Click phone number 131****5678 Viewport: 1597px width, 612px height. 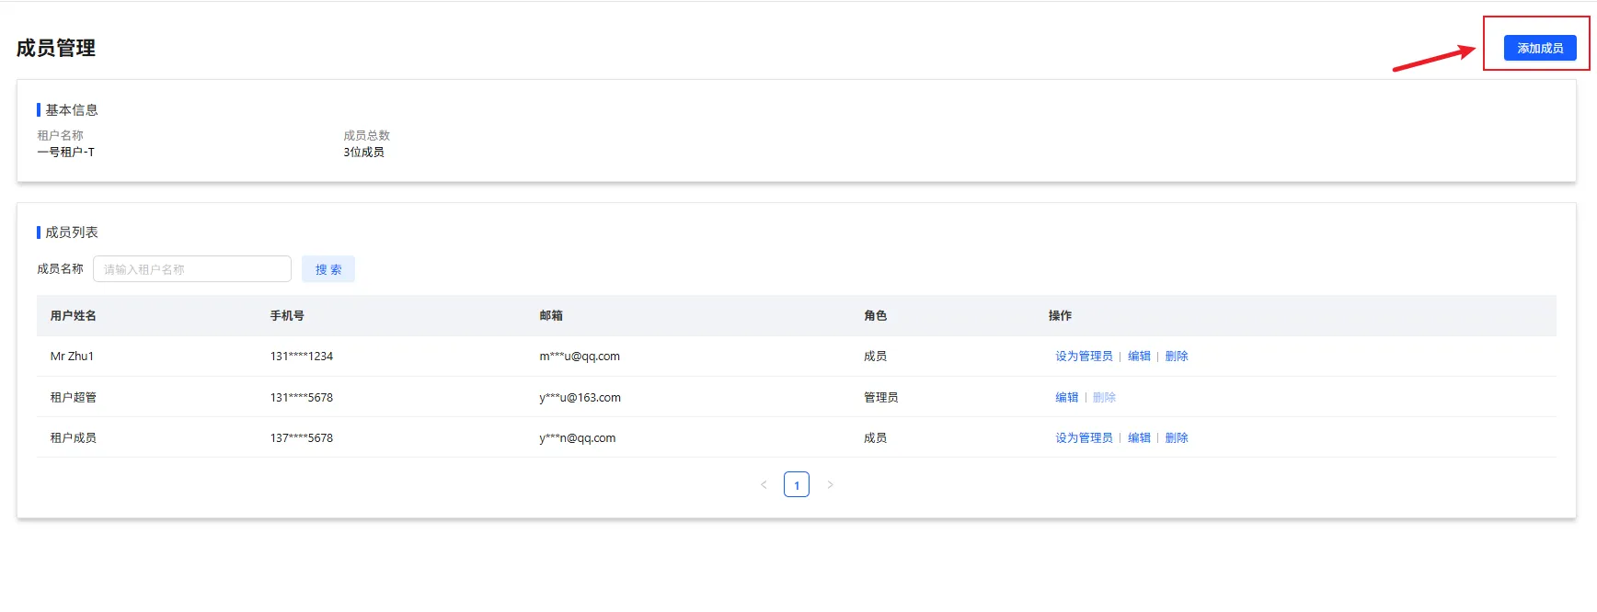(302, 398)
